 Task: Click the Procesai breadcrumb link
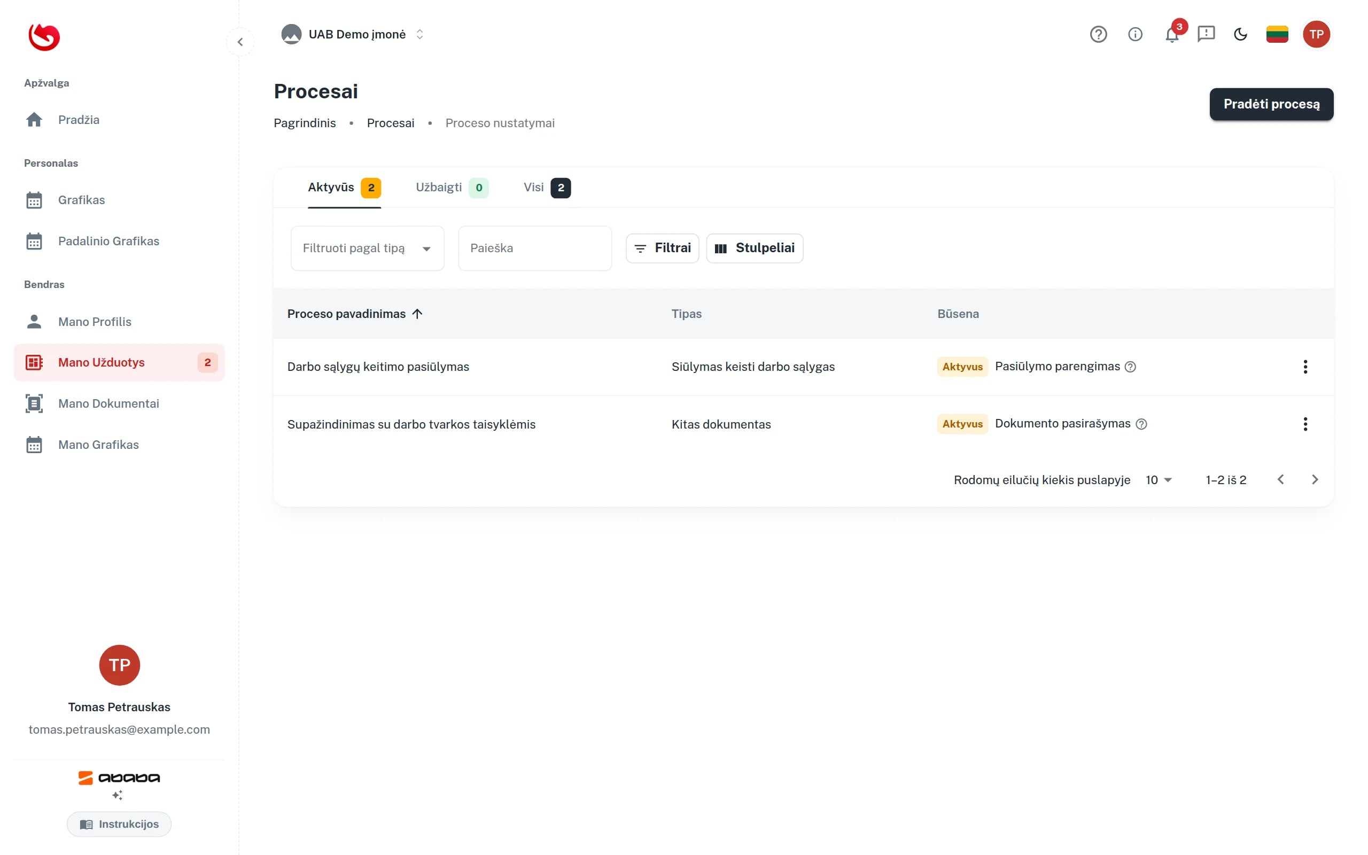pos(391,123)
